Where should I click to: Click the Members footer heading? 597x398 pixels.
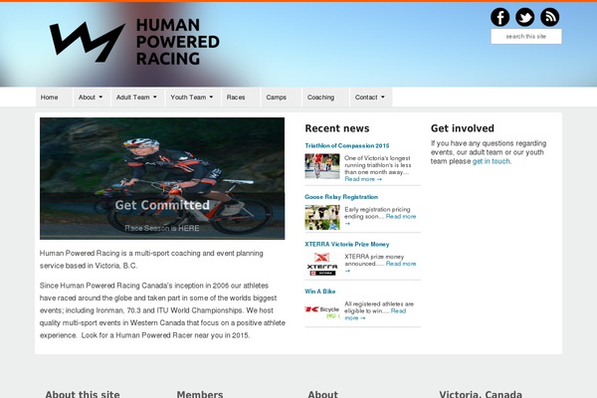coord(200,394)
